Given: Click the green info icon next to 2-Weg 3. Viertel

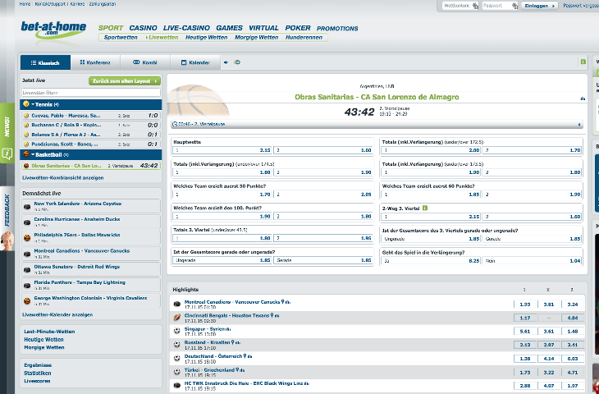Looking at the screenshot, I should point(425,208).
